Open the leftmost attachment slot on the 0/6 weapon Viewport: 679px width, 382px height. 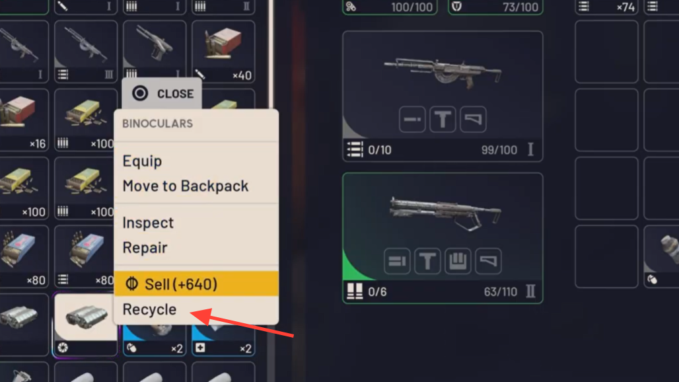(x=397, y=261)
